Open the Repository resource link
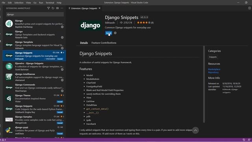Viewport: 252px width, 142px height. pyautogui.click(x=213, y=72)
